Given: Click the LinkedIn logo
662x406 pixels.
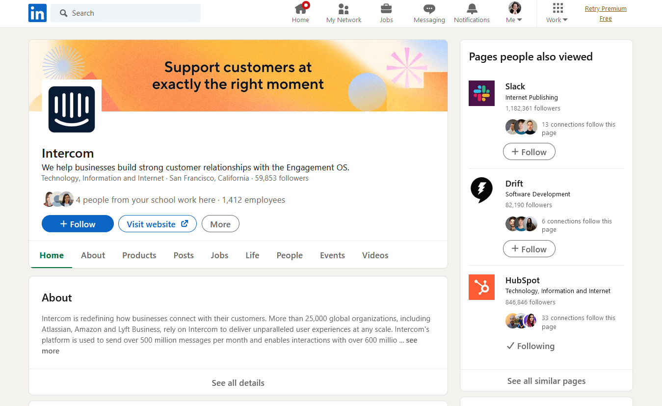Looking at the screenshot, I should tap(37, 13).
